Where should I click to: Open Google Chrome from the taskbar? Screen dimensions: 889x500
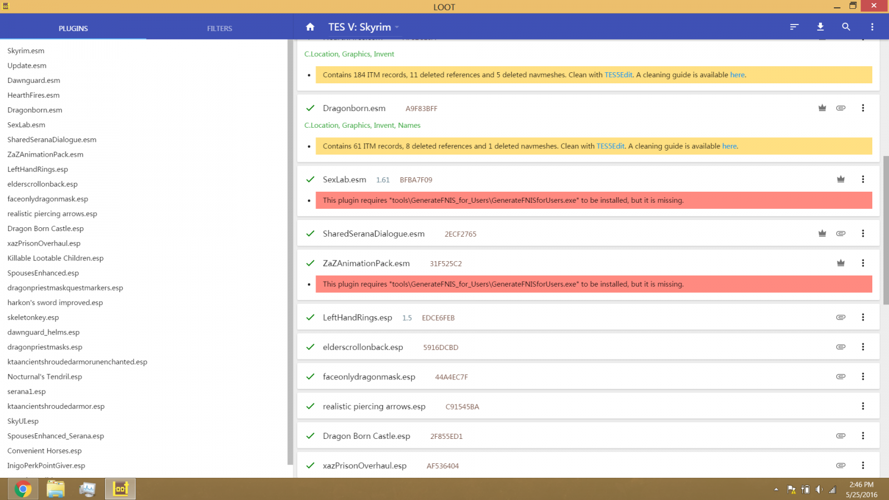[23, 489]
